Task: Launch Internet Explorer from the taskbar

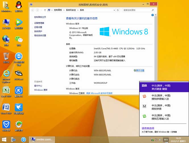Action: pos(23,140)
